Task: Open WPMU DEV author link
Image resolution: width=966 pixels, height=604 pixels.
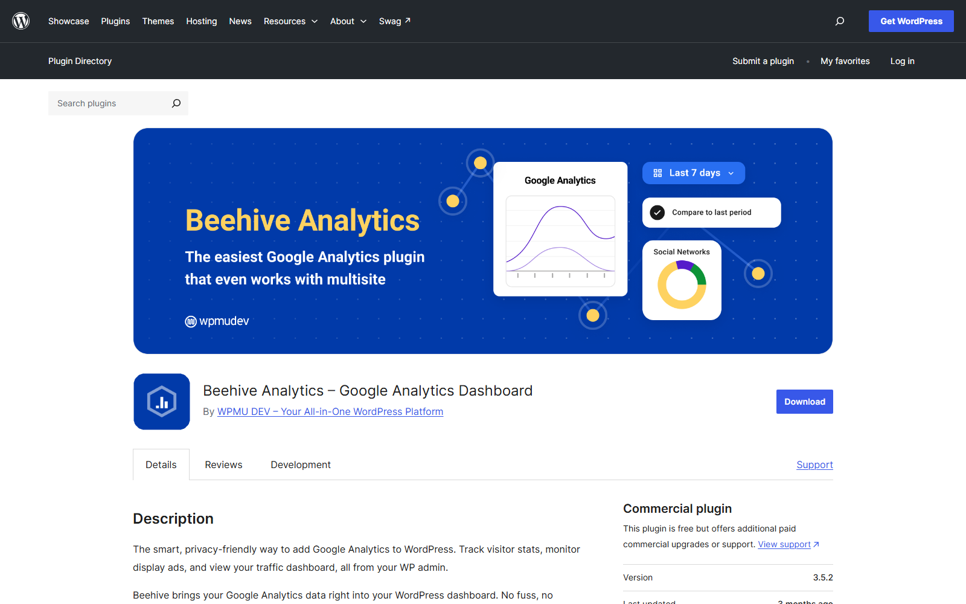Action: click(330, 411)
